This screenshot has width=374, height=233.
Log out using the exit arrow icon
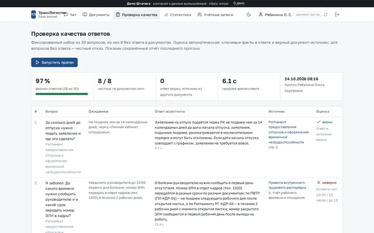pyautogui.click(x=337, y=14)
